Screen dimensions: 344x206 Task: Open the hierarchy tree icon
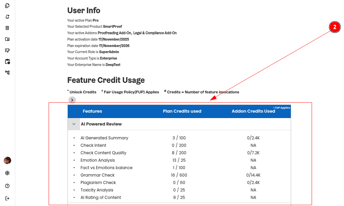7,72
